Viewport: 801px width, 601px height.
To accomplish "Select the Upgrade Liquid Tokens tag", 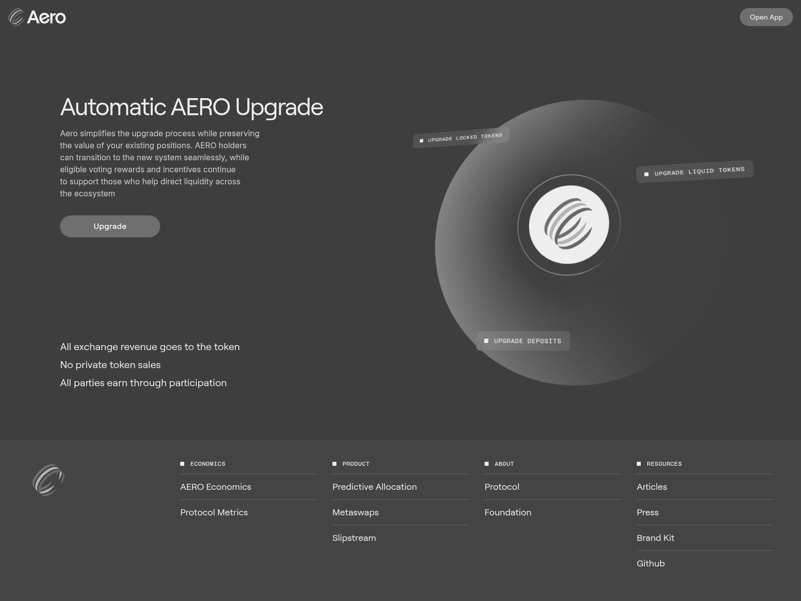I will click(x=695, y=171).
